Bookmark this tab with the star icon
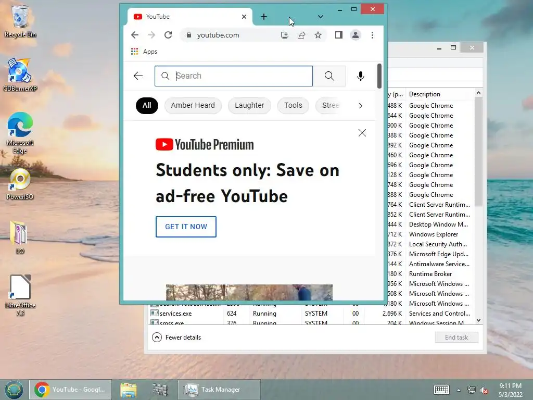The height and width of the screenshot is (400, 533). tap(318, 35)
